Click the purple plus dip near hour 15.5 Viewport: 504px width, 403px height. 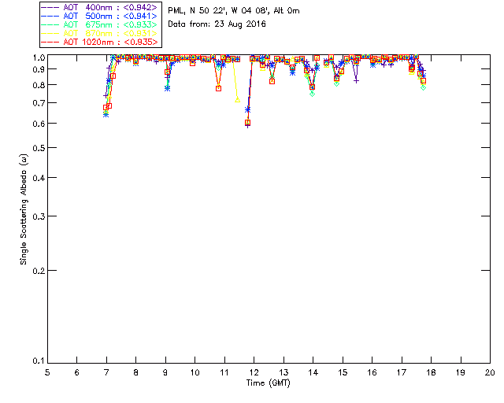(356, 81)
